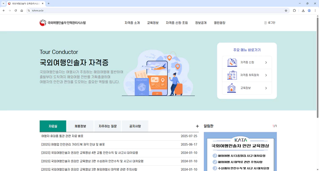Go to the browser home page icon
The width and height of the screenshot is (319, 171).
point(22,10)
